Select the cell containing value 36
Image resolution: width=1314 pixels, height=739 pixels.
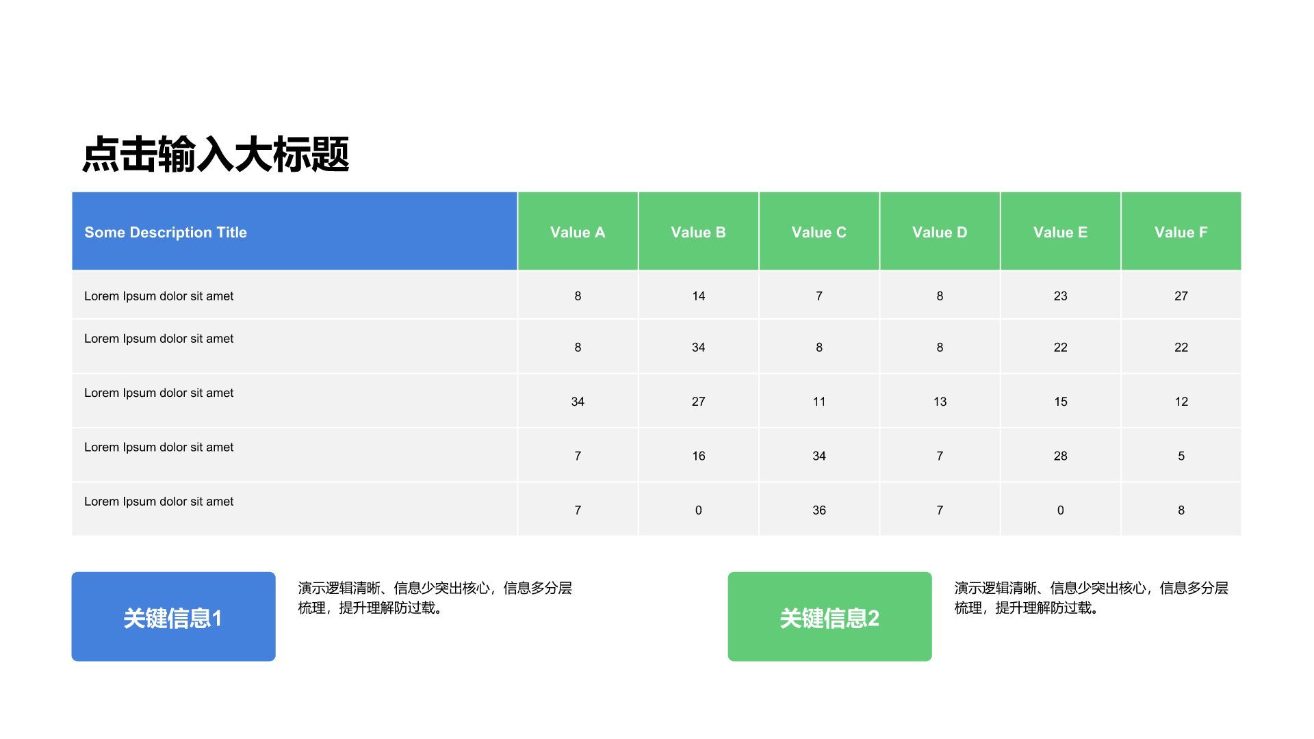click(x=819, y=510)
